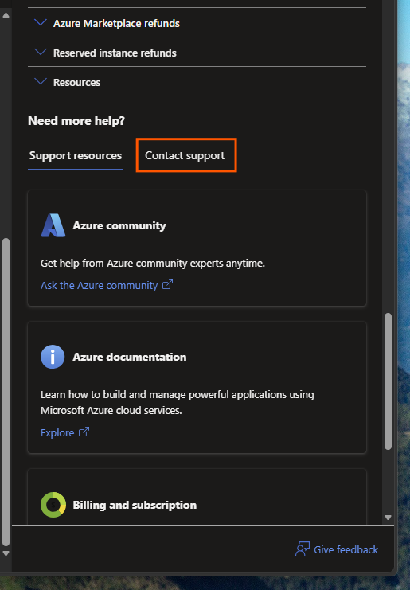Click the outer scrollbar down arrow

pos(6,553)
